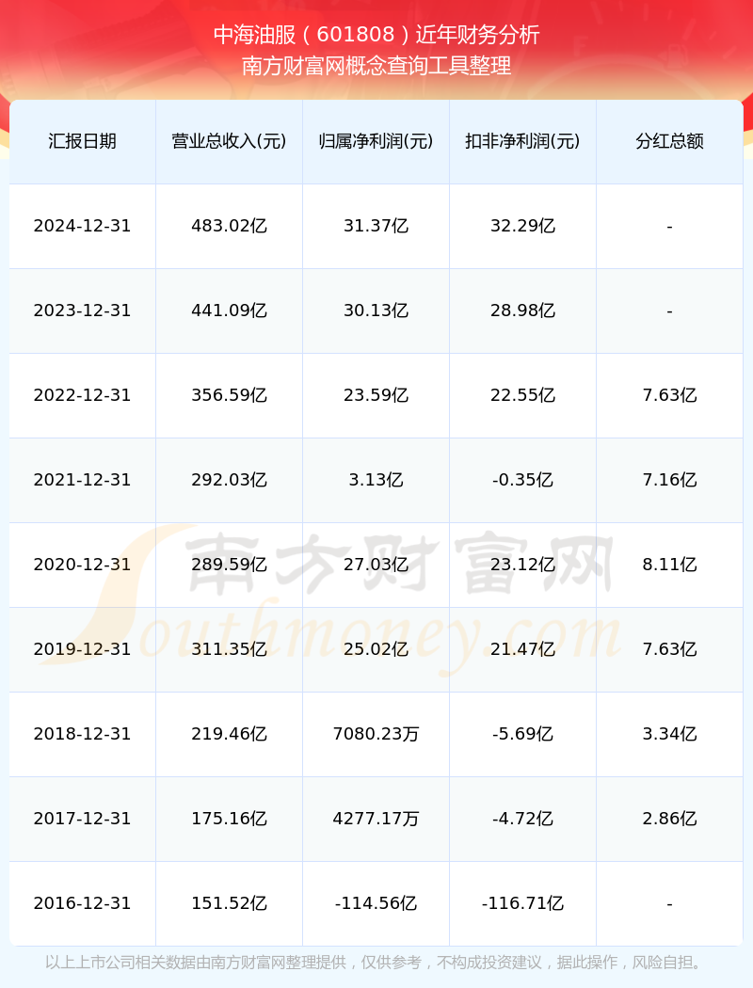
Task: Click revenue value 289.59亿
Action: (x=230, y=565)
